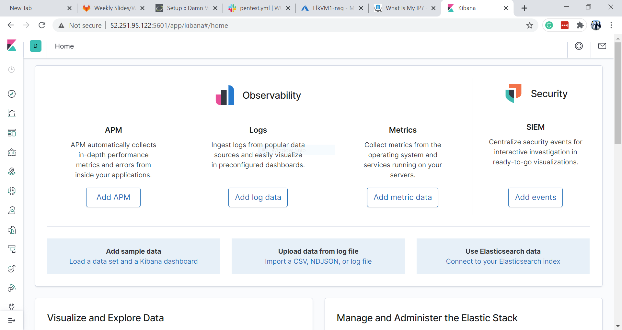
Task: Switch to the pentest.yml tab
Action: [x=256, y=8]
